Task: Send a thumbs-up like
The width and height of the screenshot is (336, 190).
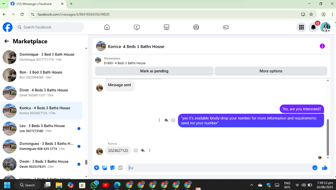Action: point(325,168)
